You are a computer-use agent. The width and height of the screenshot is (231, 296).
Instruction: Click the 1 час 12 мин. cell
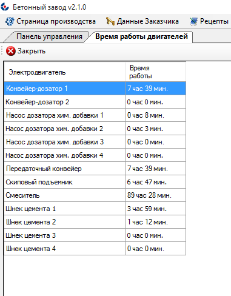pos(155,222)
